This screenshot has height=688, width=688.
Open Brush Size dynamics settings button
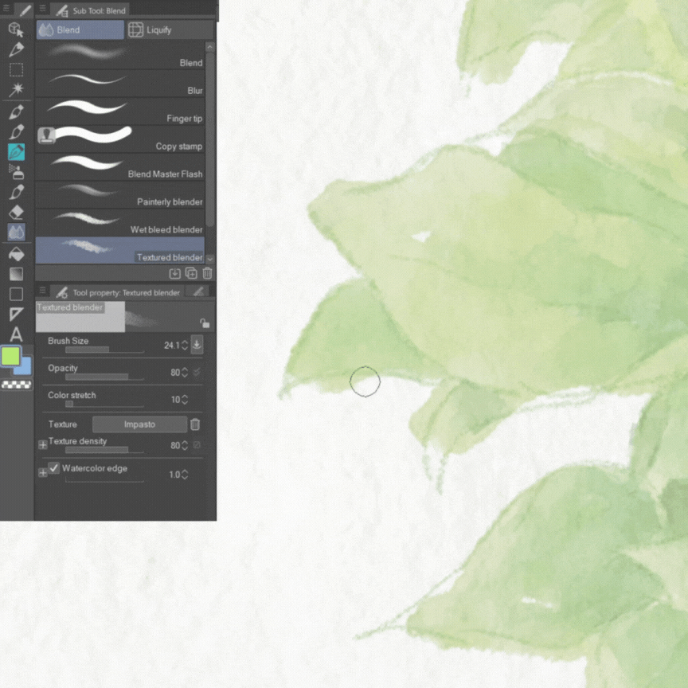pyautogui.click(x=197, y=345)
